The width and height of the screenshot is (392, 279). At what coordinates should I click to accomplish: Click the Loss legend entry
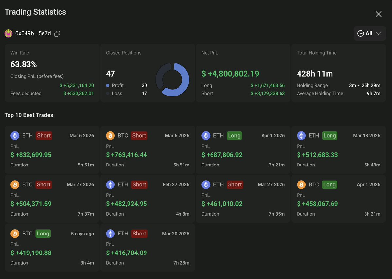coord(114,93)
